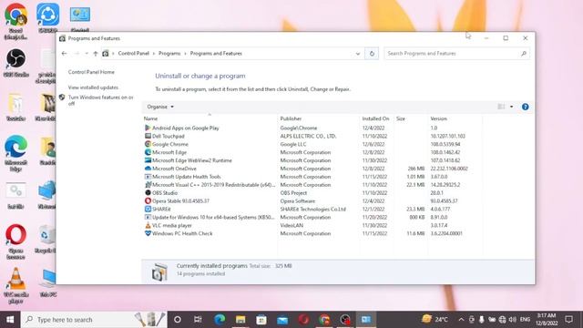
Task: Click the SHAREit program icon
Action: tap(148, 209)
